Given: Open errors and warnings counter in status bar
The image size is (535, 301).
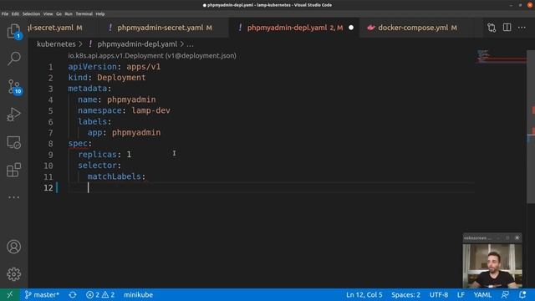Looking at the screenshot, I should point(100,294).
